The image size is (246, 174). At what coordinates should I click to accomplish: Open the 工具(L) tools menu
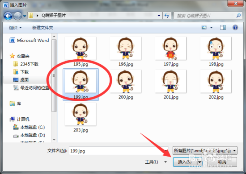point(156,162)
